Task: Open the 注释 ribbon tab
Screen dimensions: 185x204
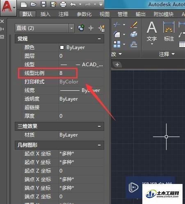Action: (64, 14)
